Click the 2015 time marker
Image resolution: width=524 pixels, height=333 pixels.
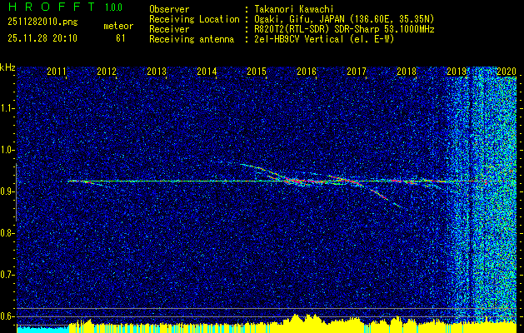(257, 71)
